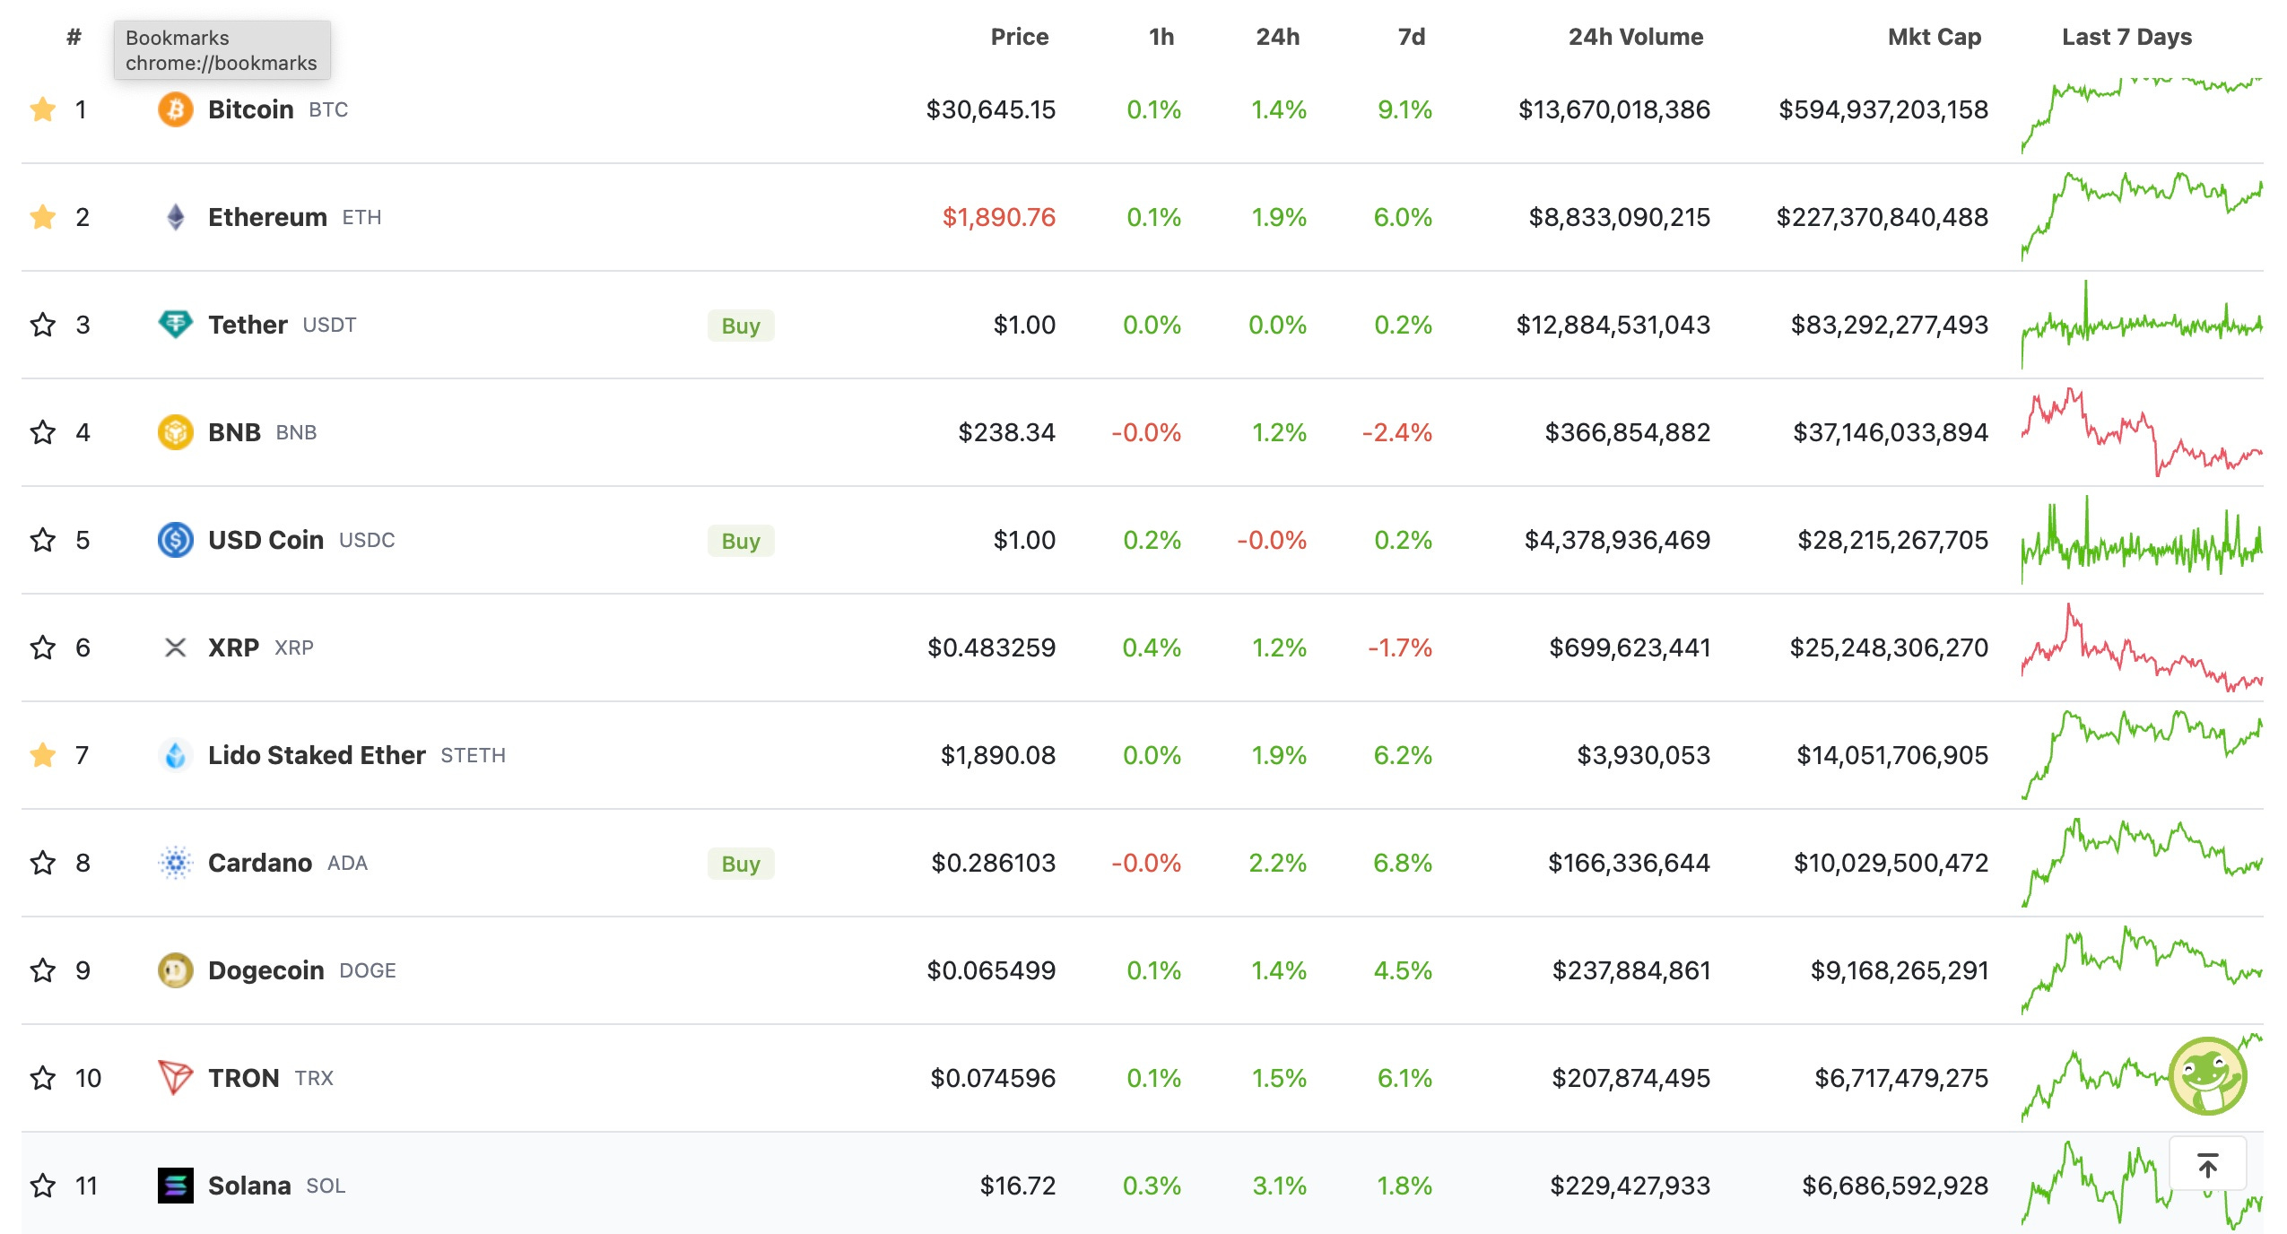Click Dogecoin price $0.065499
The height and width of the screenshot is (1234, 2287).
pos(991,970)
